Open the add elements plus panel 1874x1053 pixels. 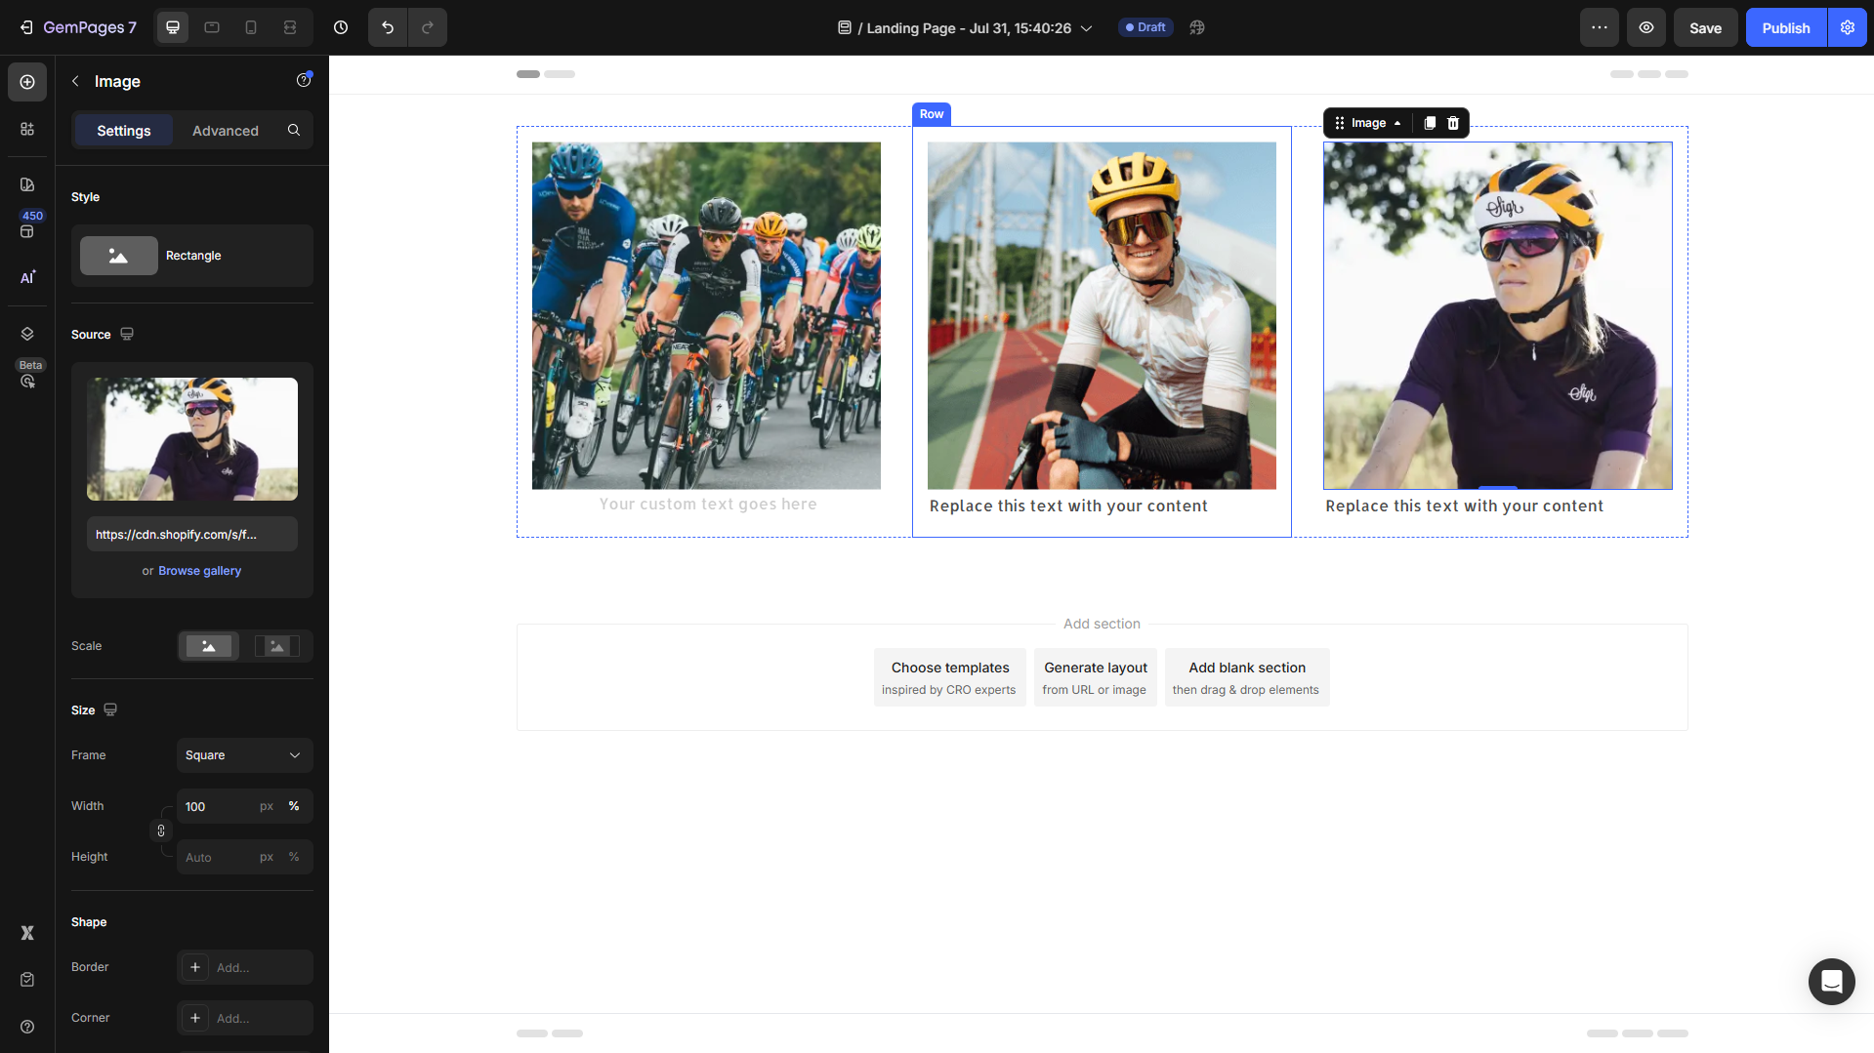pos(27,82)
